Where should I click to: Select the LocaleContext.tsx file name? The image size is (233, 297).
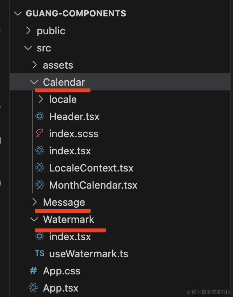click(x=91, y=168)
